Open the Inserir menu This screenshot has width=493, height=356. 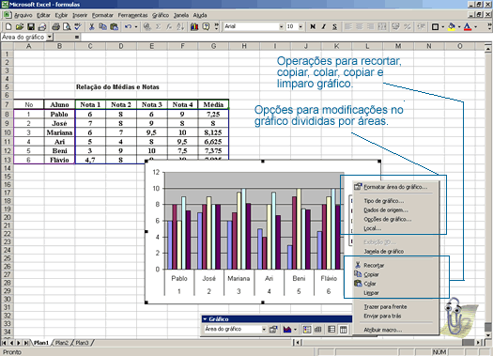point(80,15)
